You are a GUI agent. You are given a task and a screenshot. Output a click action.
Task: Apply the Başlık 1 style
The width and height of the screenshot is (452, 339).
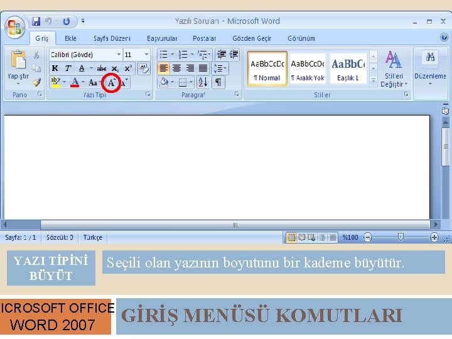tap(348, 68)
